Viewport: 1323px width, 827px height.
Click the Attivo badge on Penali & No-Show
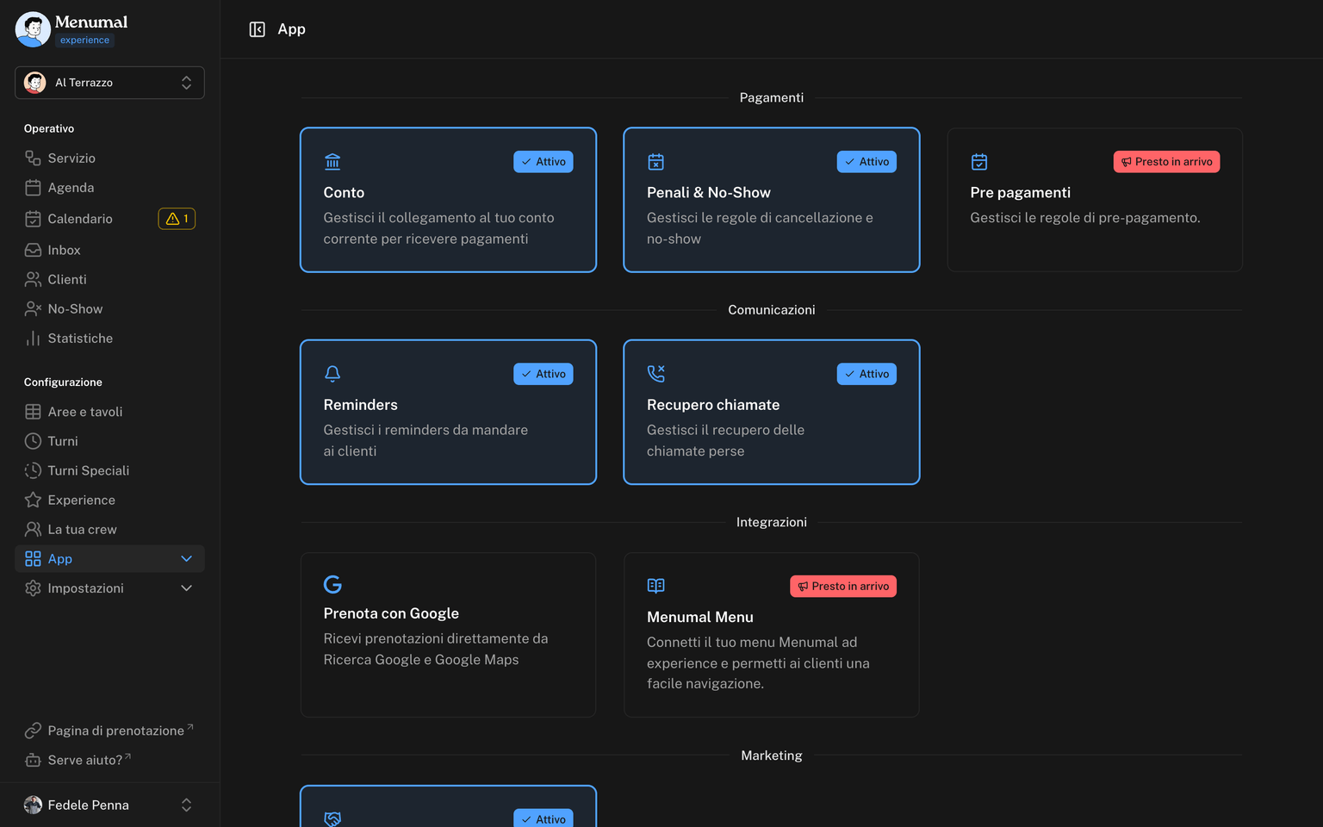coord(866,162)
